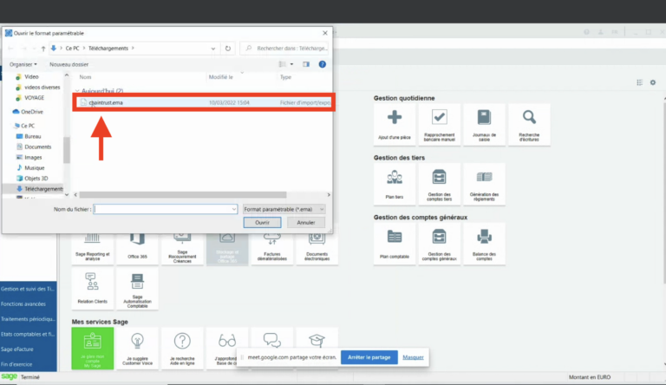The width and height of the screenshot is (666, 385).
Task: Open Documents électroniques tile
Action: click(317, 250)
